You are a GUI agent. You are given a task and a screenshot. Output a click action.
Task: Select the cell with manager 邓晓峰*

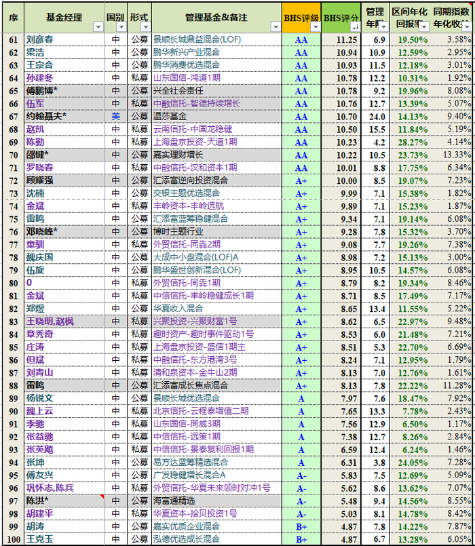pos(64,232)
